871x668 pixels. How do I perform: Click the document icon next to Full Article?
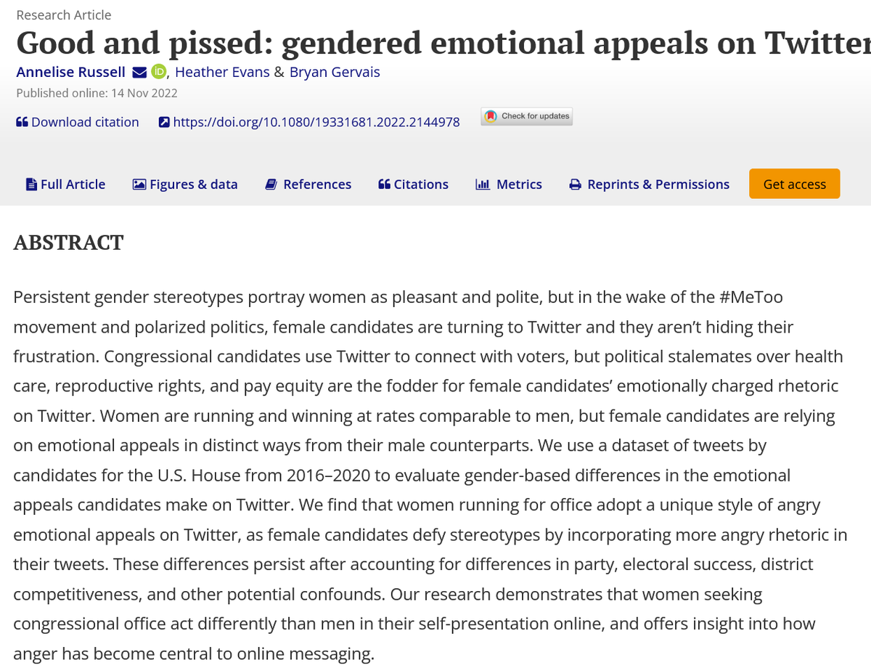31,184
